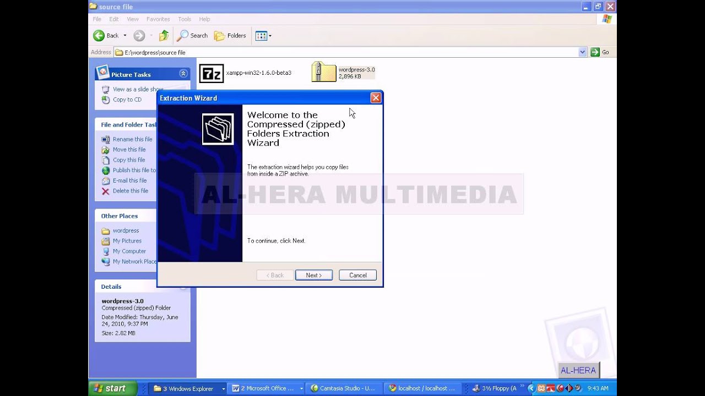Viewport: 705px width, 396px height.
Task: Open the File menu
Action: pyautogui.click(x=97, y=19)
